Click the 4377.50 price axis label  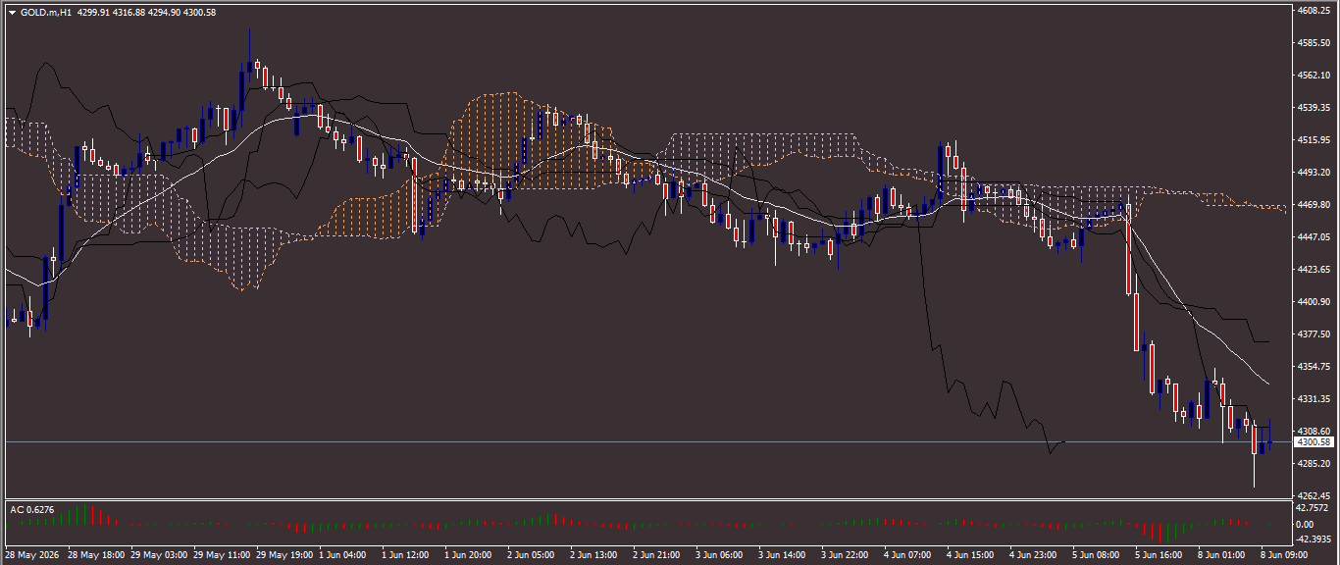(1312, 334)
